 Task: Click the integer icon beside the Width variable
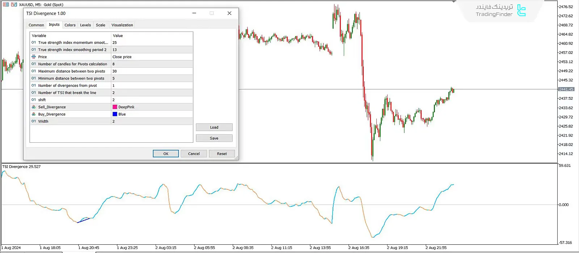[34, 121]
